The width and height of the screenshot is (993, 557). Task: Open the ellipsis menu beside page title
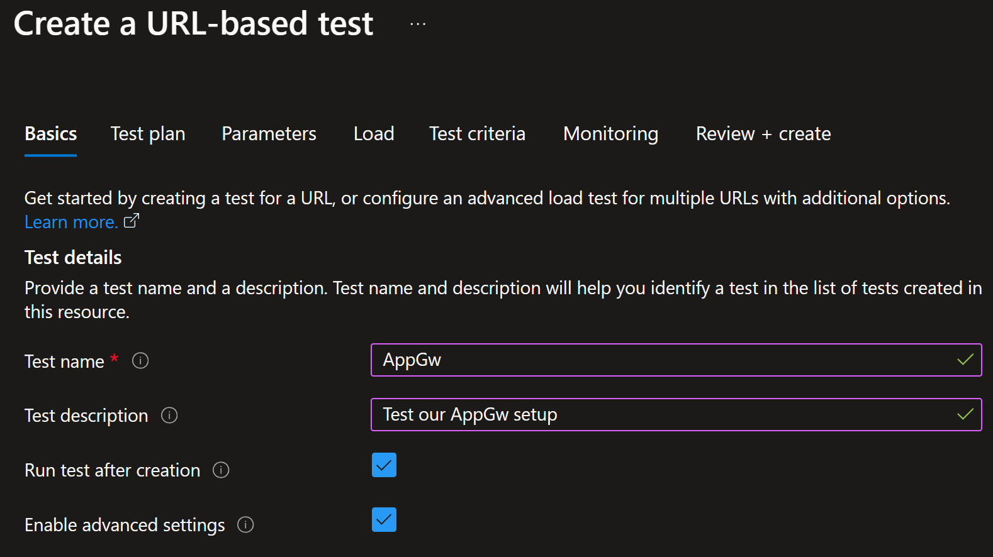point(418,25)
